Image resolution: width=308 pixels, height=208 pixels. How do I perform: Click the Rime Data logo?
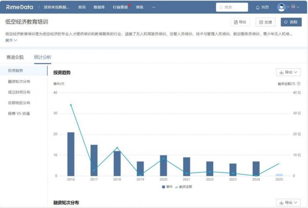click(19, 7)
